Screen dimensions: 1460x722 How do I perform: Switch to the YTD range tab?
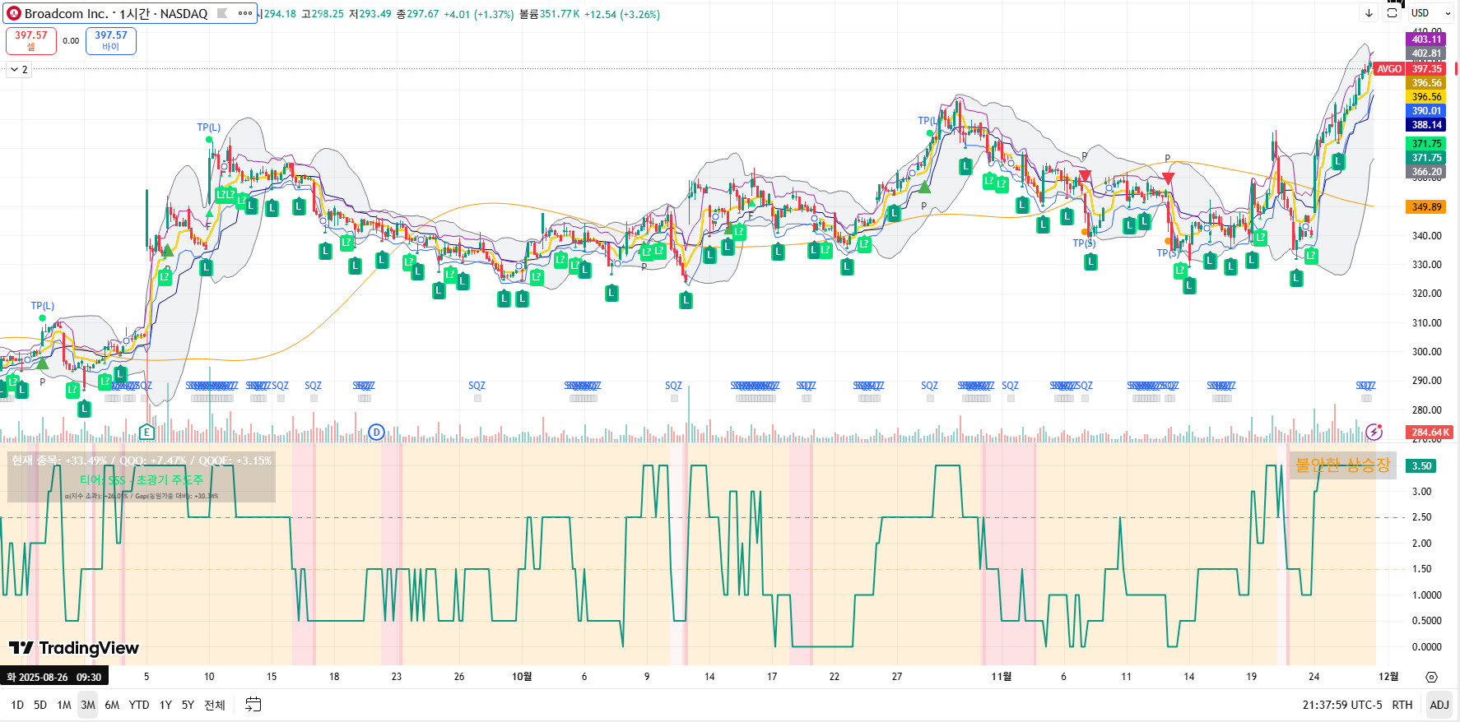coord(139,705)
